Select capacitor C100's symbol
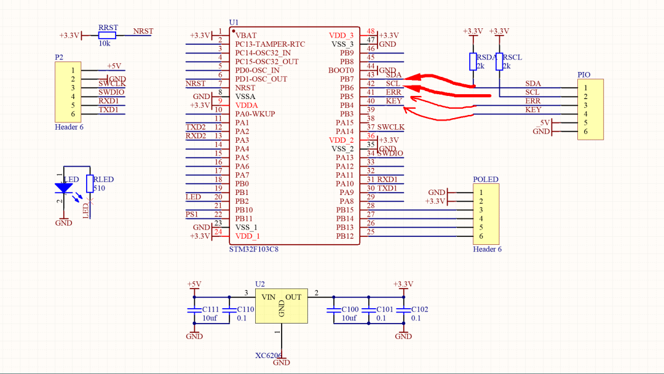This screenshot has width=664, height=374. [334, 311]
